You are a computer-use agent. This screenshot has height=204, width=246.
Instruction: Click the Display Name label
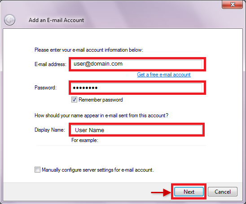pyautogui.click(x=49, y=130)
